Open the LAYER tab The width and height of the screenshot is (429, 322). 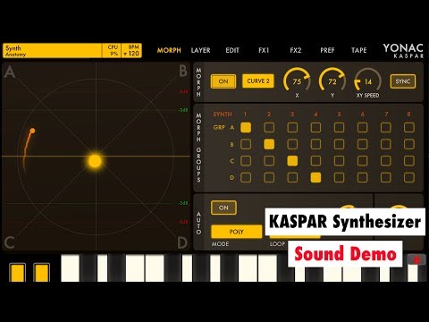click(200, 50)
